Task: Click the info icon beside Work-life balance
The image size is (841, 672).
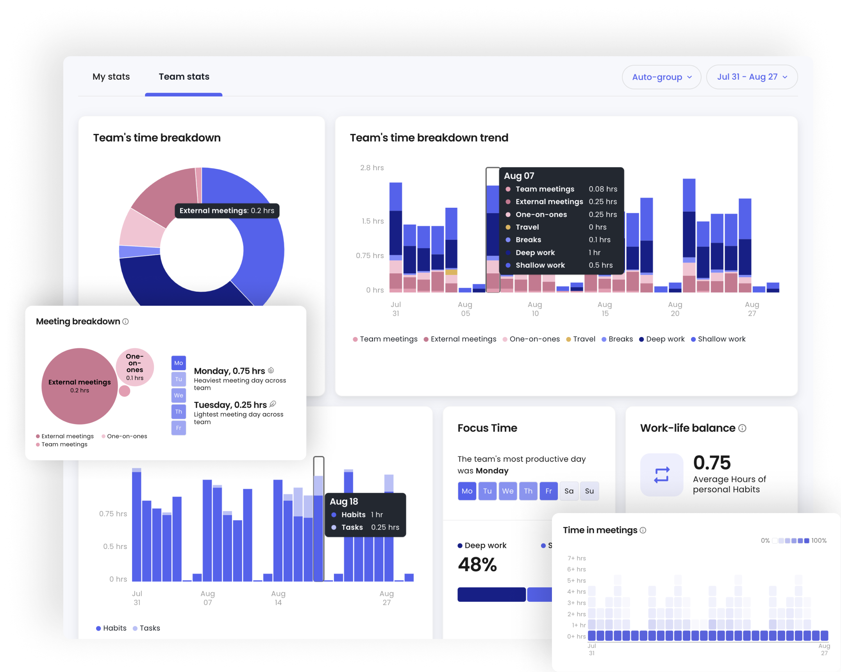Action: coord(743,428)
